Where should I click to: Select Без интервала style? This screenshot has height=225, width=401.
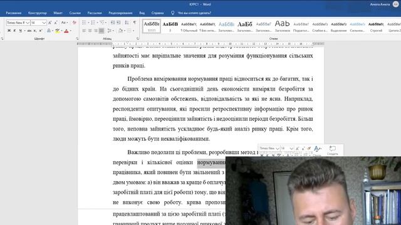207,26
